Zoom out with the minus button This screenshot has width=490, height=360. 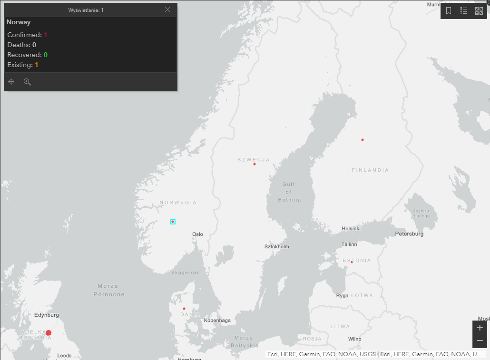(480, 341)
